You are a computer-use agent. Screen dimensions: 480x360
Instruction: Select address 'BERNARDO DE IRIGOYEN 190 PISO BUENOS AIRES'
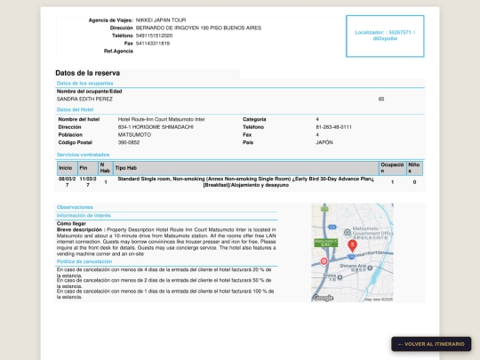coord(198,28)
